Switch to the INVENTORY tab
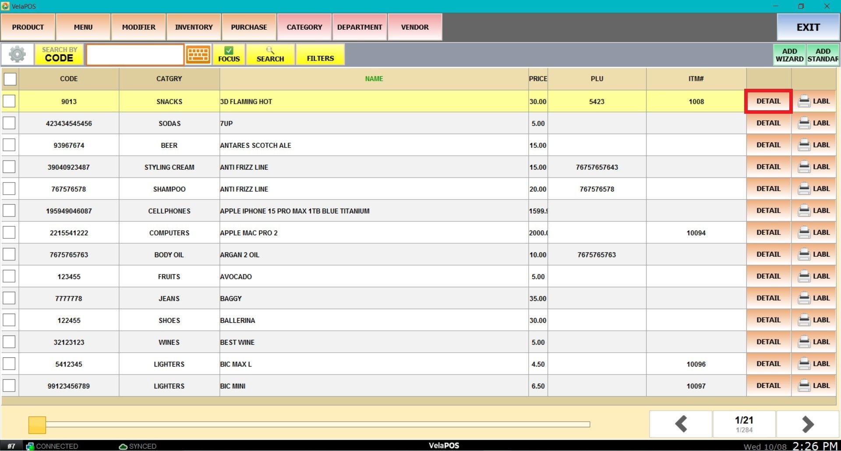841x451 pixels. 194,27
